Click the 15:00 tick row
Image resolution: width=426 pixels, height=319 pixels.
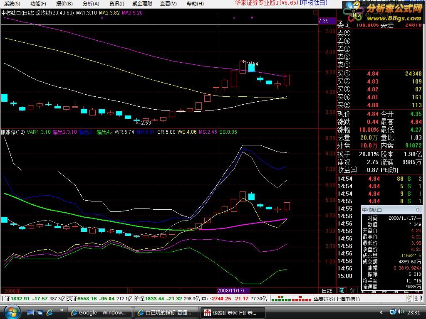tap(379, 276)
